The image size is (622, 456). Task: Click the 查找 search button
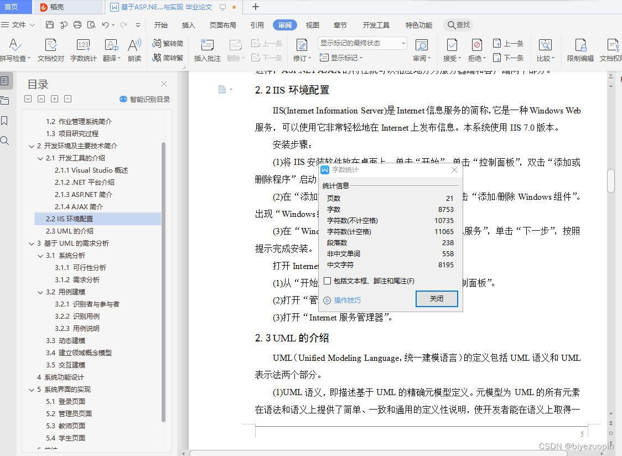coord(459,25)
